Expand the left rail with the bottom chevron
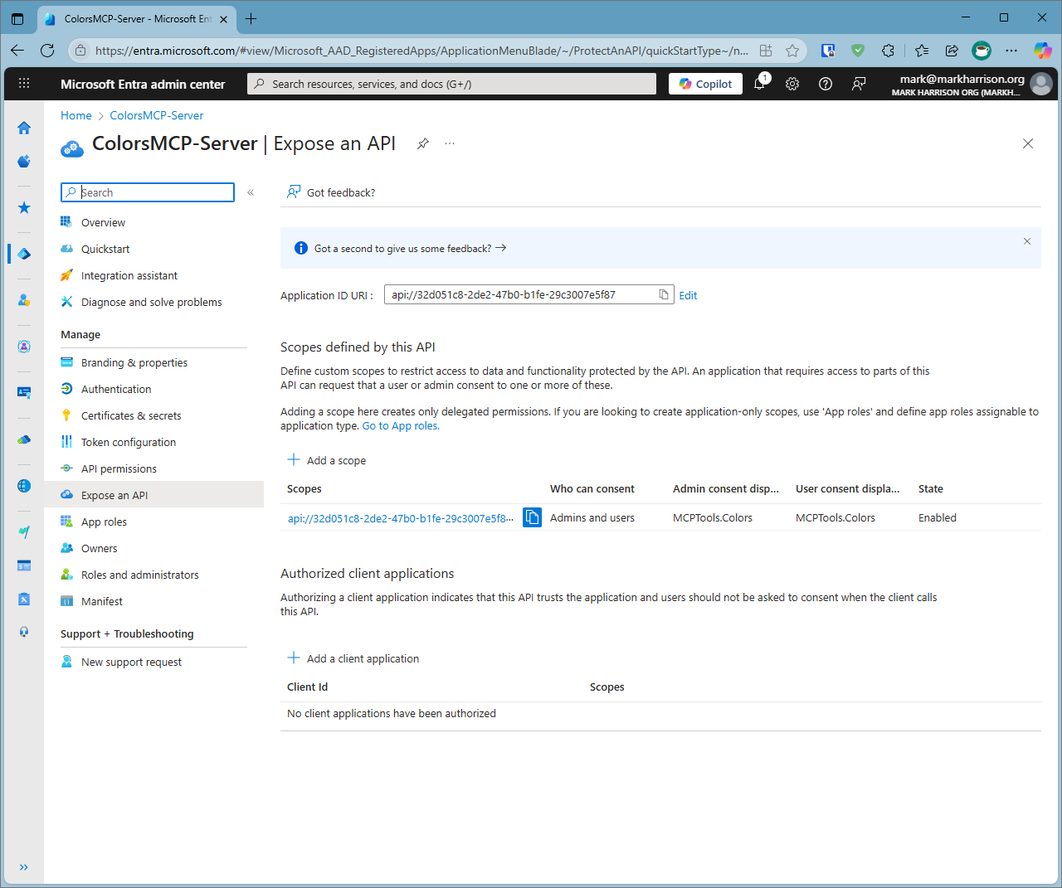Screen dimensions: 1062x888 click(23, 867)
